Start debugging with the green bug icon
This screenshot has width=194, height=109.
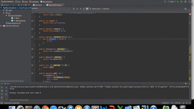click(181, 2)
